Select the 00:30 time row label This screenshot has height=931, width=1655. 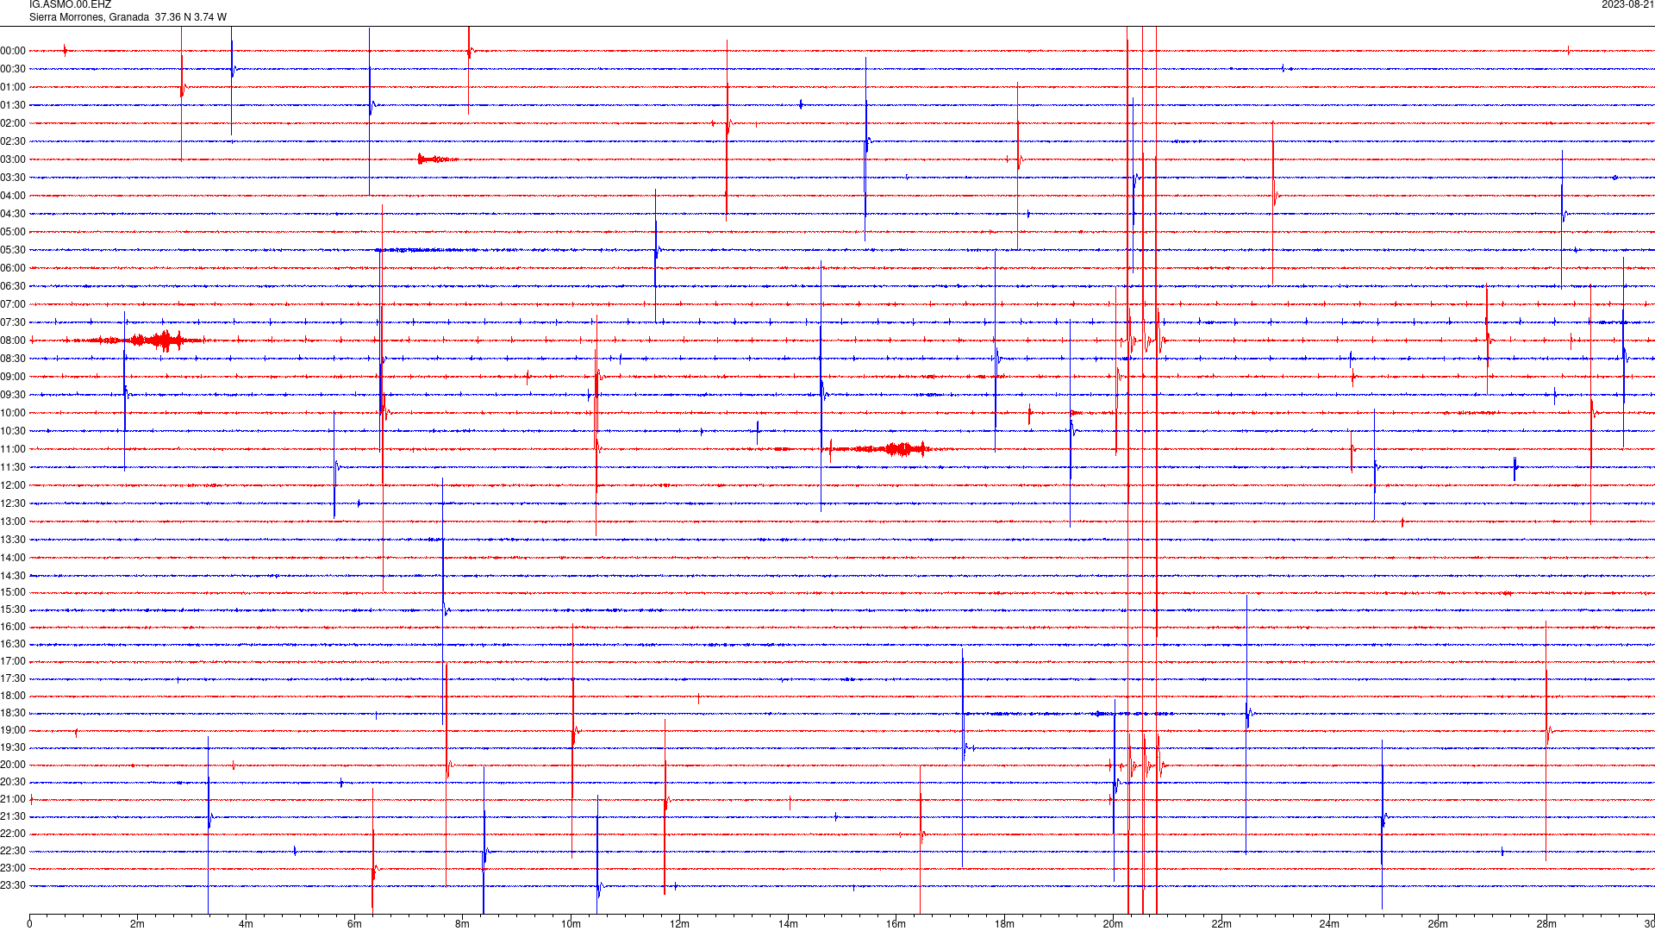point(13,69)
